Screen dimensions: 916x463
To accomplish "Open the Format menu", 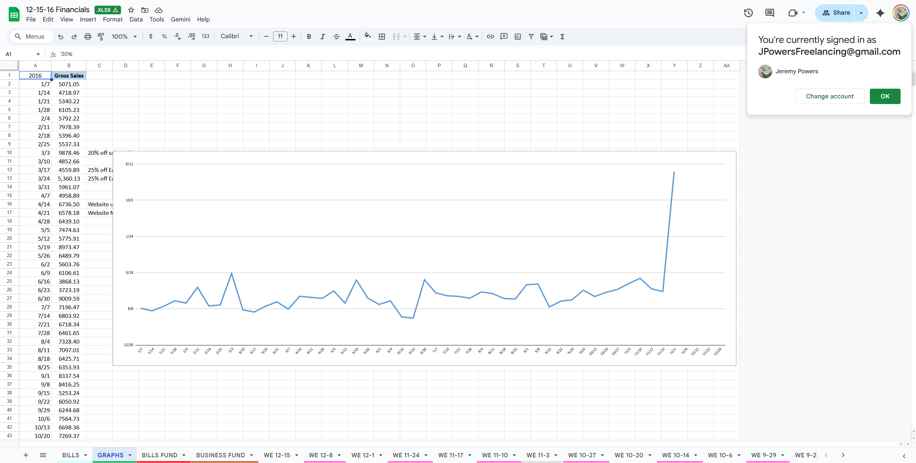I will (x=113, y=19).
